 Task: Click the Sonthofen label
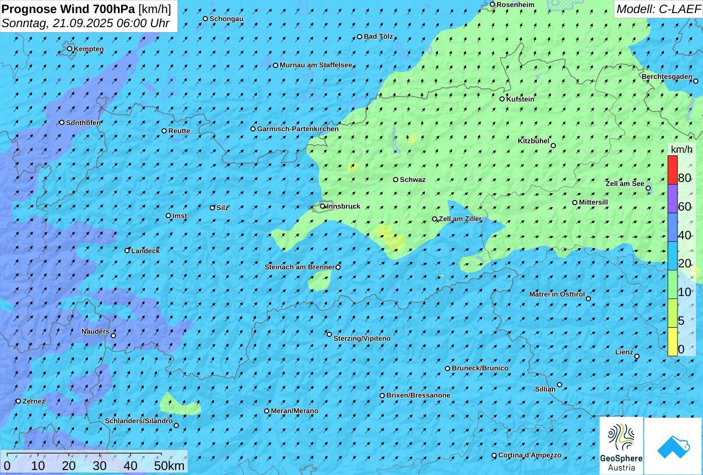tap(83, 123)
